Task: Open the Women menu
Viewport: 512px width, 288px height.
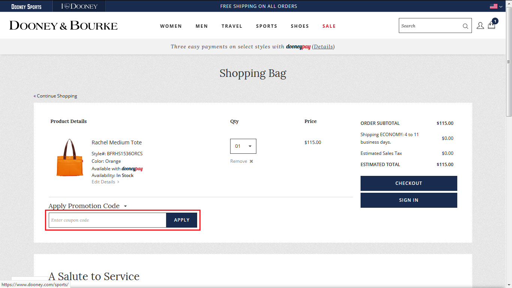Action: tap(171, 26)
